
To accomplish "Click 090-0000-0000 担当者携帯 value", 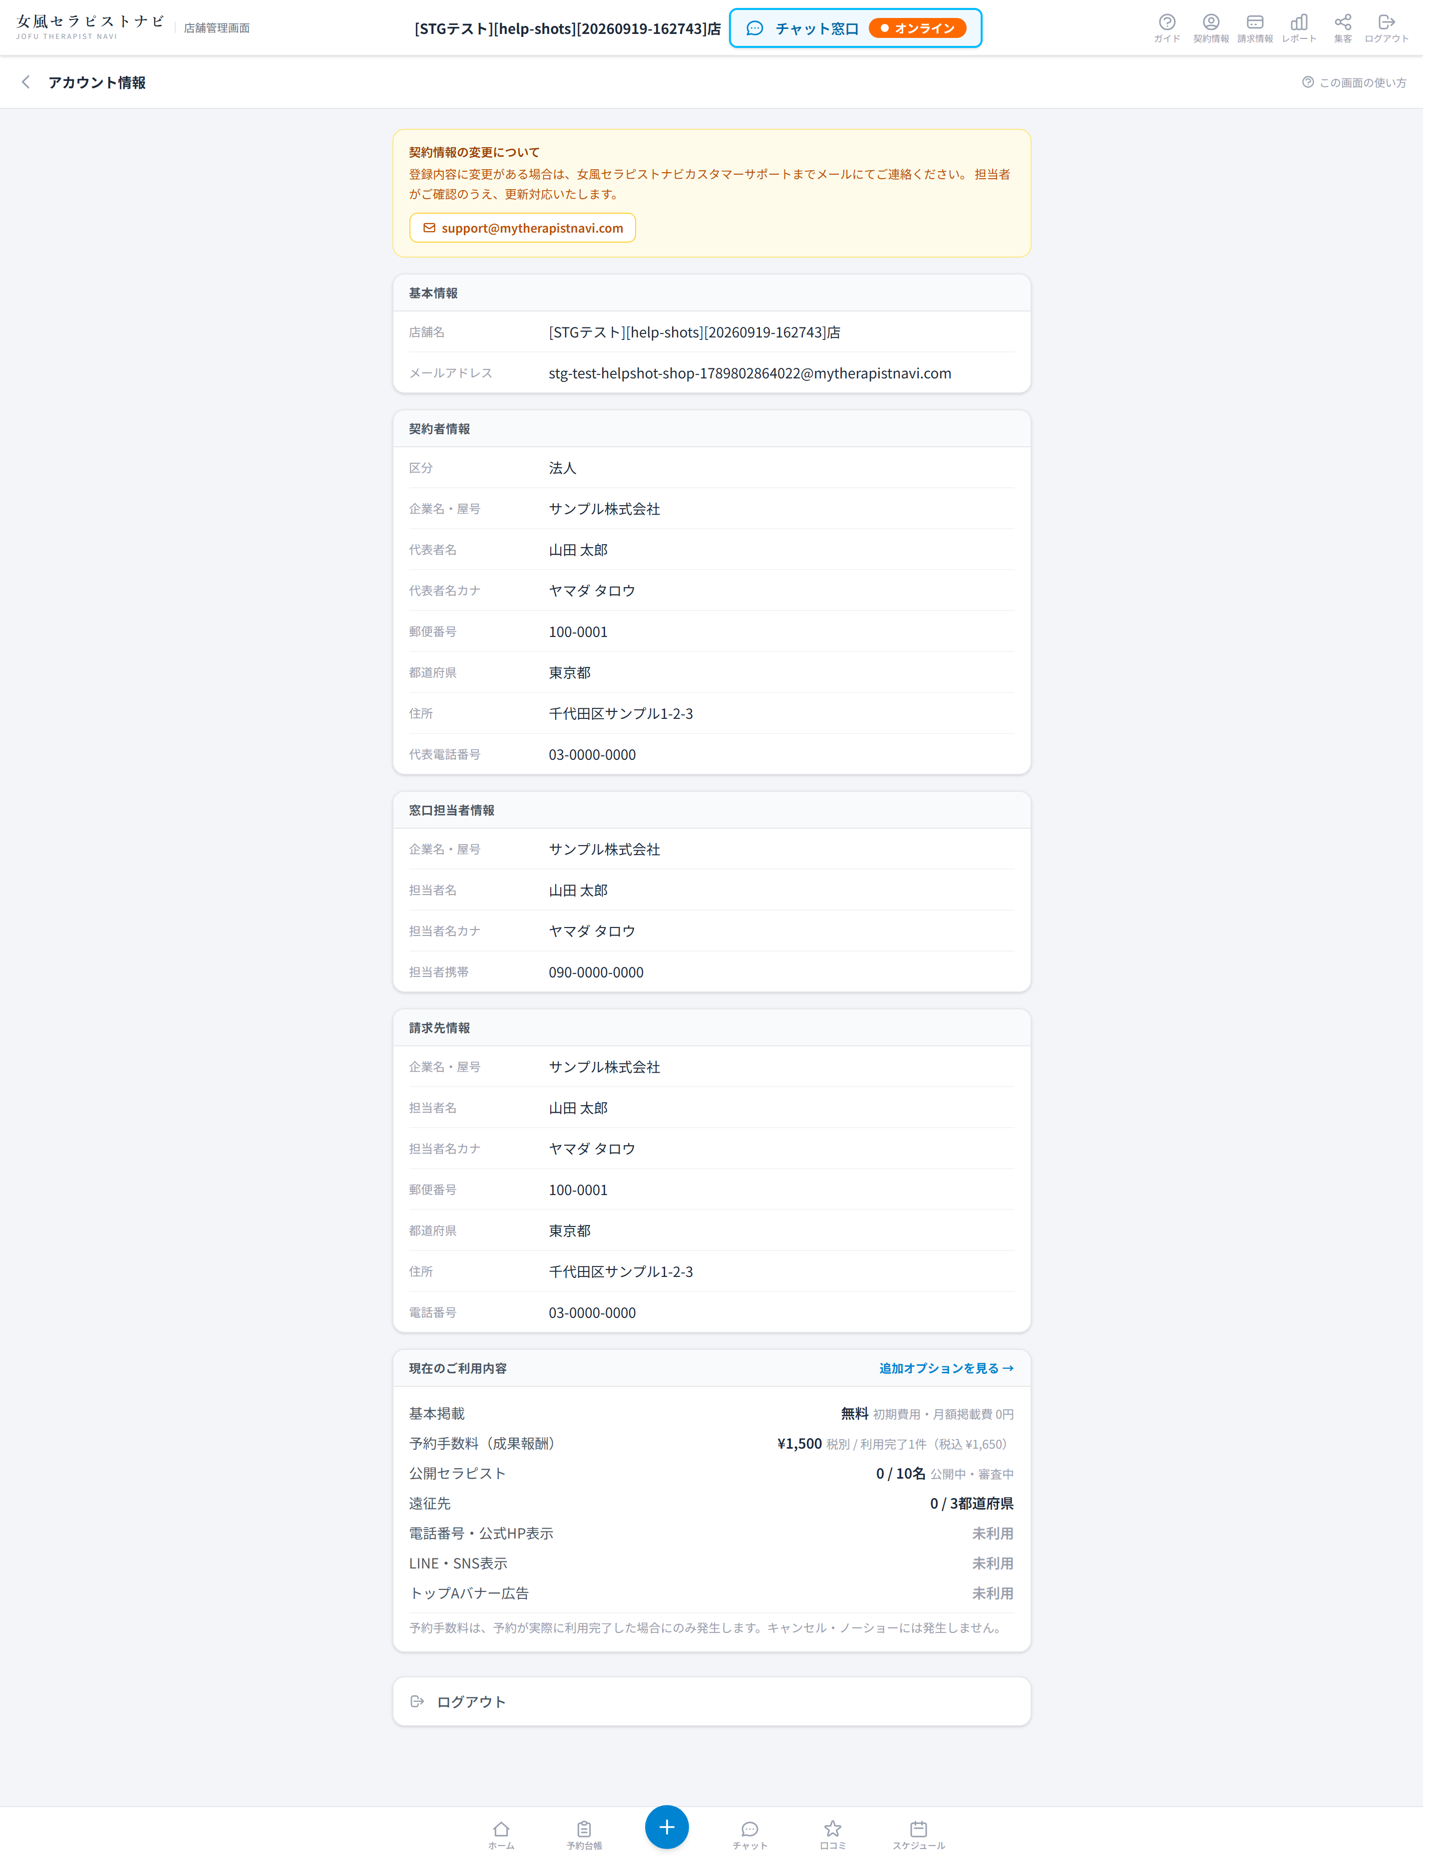I will (x=595, y=972).
